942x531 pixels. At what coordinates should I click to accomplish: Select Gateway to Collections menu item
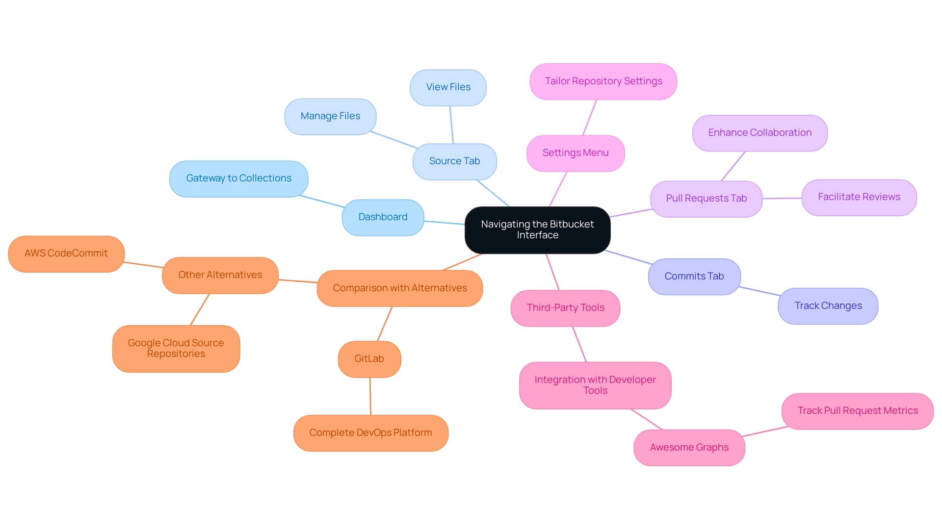coord(239,178)
